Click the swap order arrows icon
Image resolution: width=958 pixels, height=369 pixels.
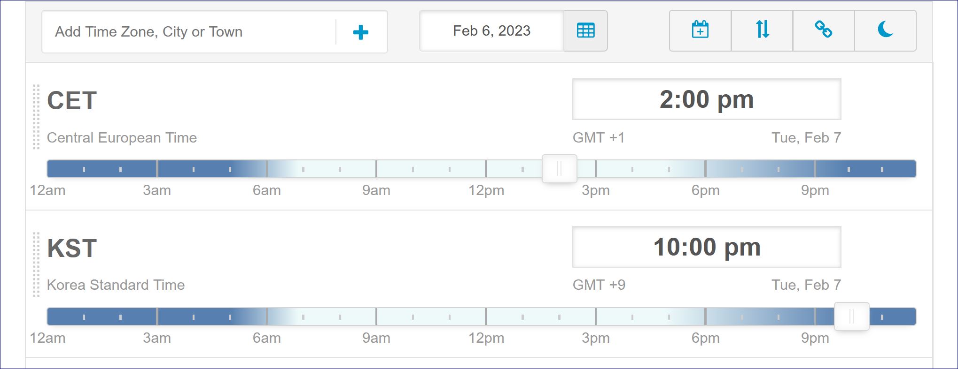click(762, 30)
